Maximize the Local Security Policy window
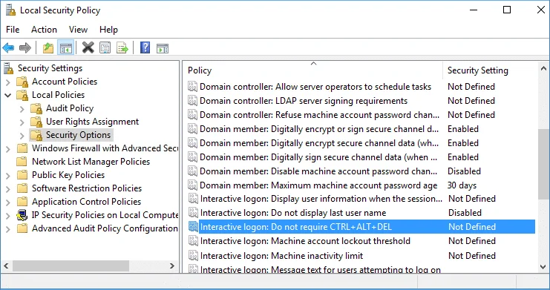The height and width of the screenshot is (290, 550). point(507,10)
